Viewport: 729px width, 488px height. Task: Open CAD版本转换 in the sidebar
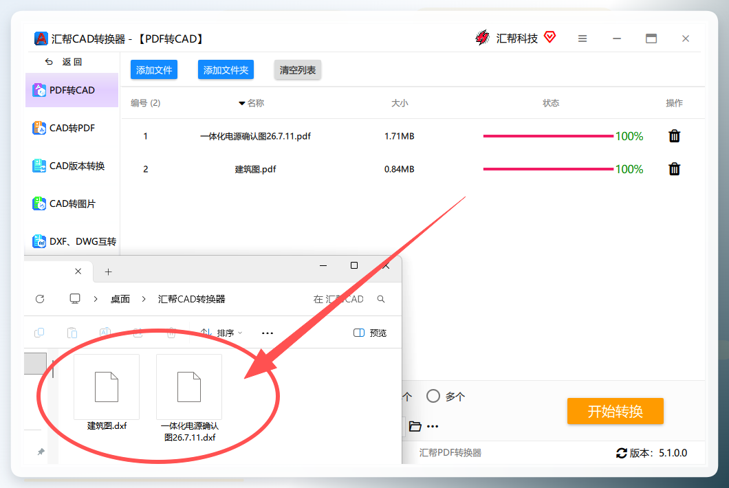click(x=72, y=166)
